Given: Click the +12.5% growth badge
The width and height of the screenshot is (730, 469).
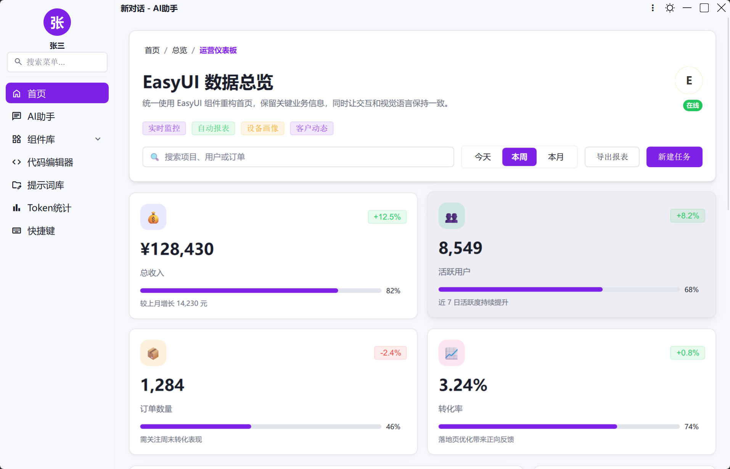Looking at the screenshot, I should click(x=387, y=217).
